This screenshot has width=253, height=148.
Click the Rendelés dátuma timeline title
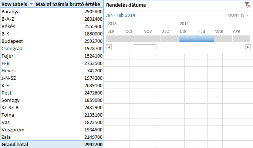126,5
